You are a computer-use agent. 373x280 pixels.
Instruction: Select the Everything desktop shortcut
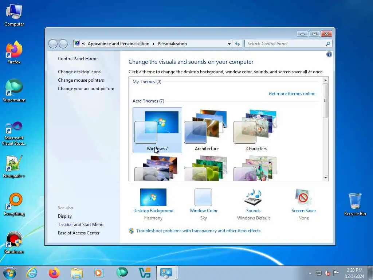tap(14, 204)
